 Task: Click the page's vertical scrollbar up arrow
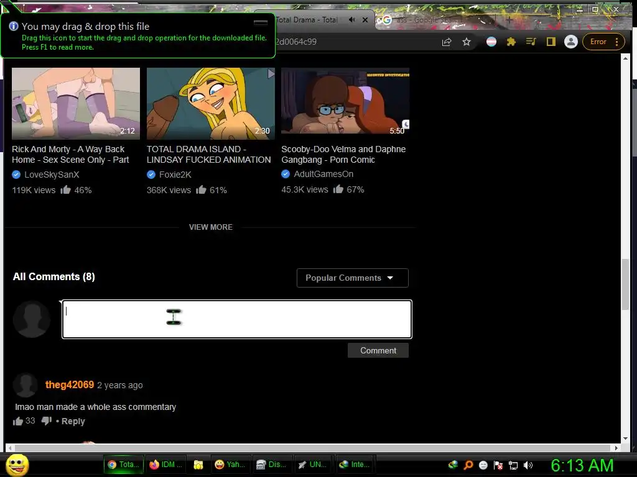(625, 58)
